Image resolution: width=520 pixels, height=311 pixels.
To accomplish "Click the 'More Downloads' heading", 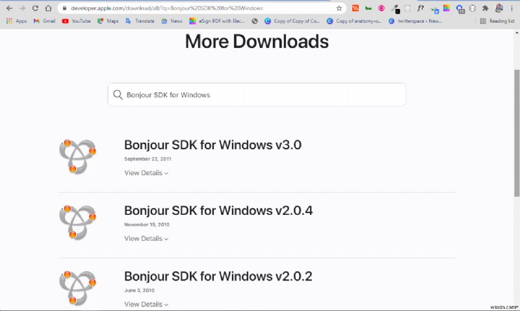I will 257,42.
